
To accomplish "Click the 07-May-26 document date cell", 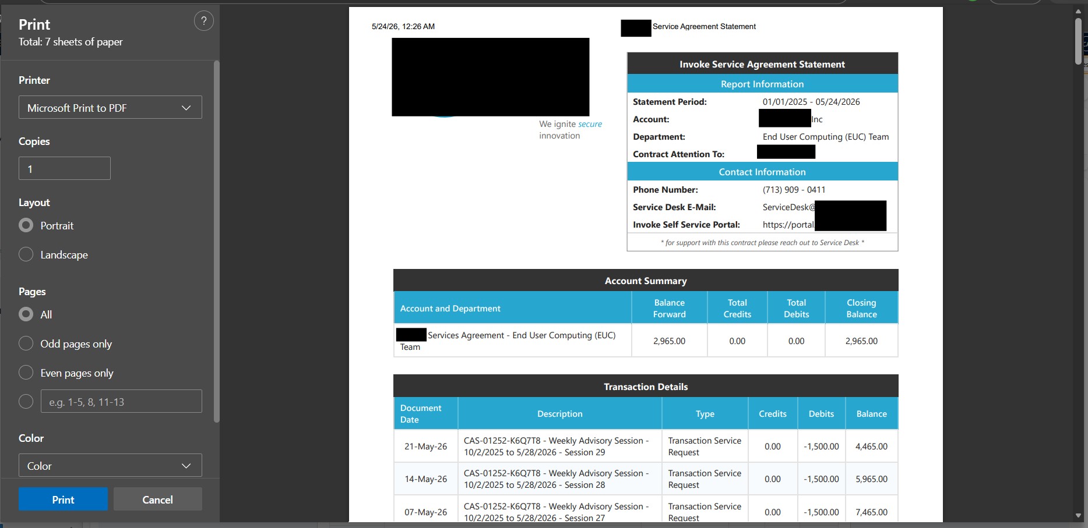I will [x=425, y=512].
